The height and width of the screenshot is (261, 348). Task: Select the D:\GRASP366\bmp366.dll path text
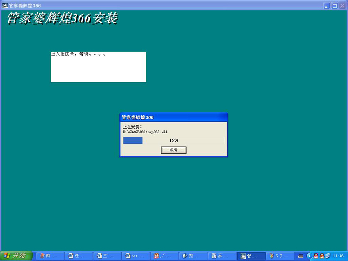pos(145,132)
